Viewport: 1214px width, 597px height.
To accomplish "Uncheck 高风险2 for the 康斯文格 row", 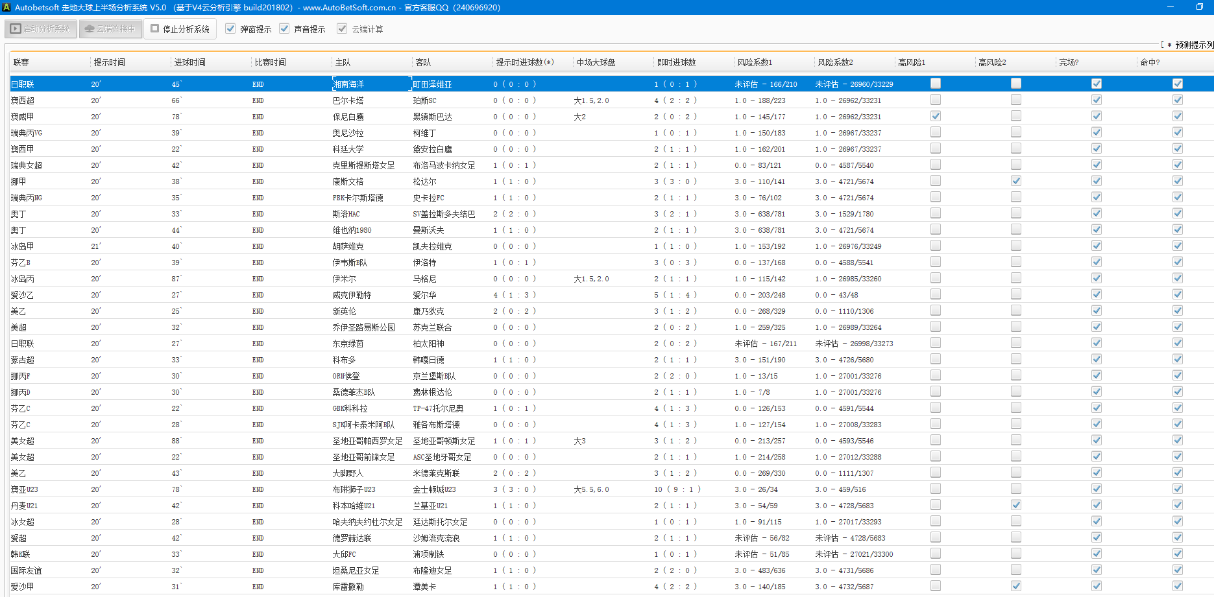I will 1015,181.
